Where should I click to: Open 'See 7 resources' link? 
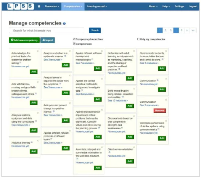click(x=85, y=63)
